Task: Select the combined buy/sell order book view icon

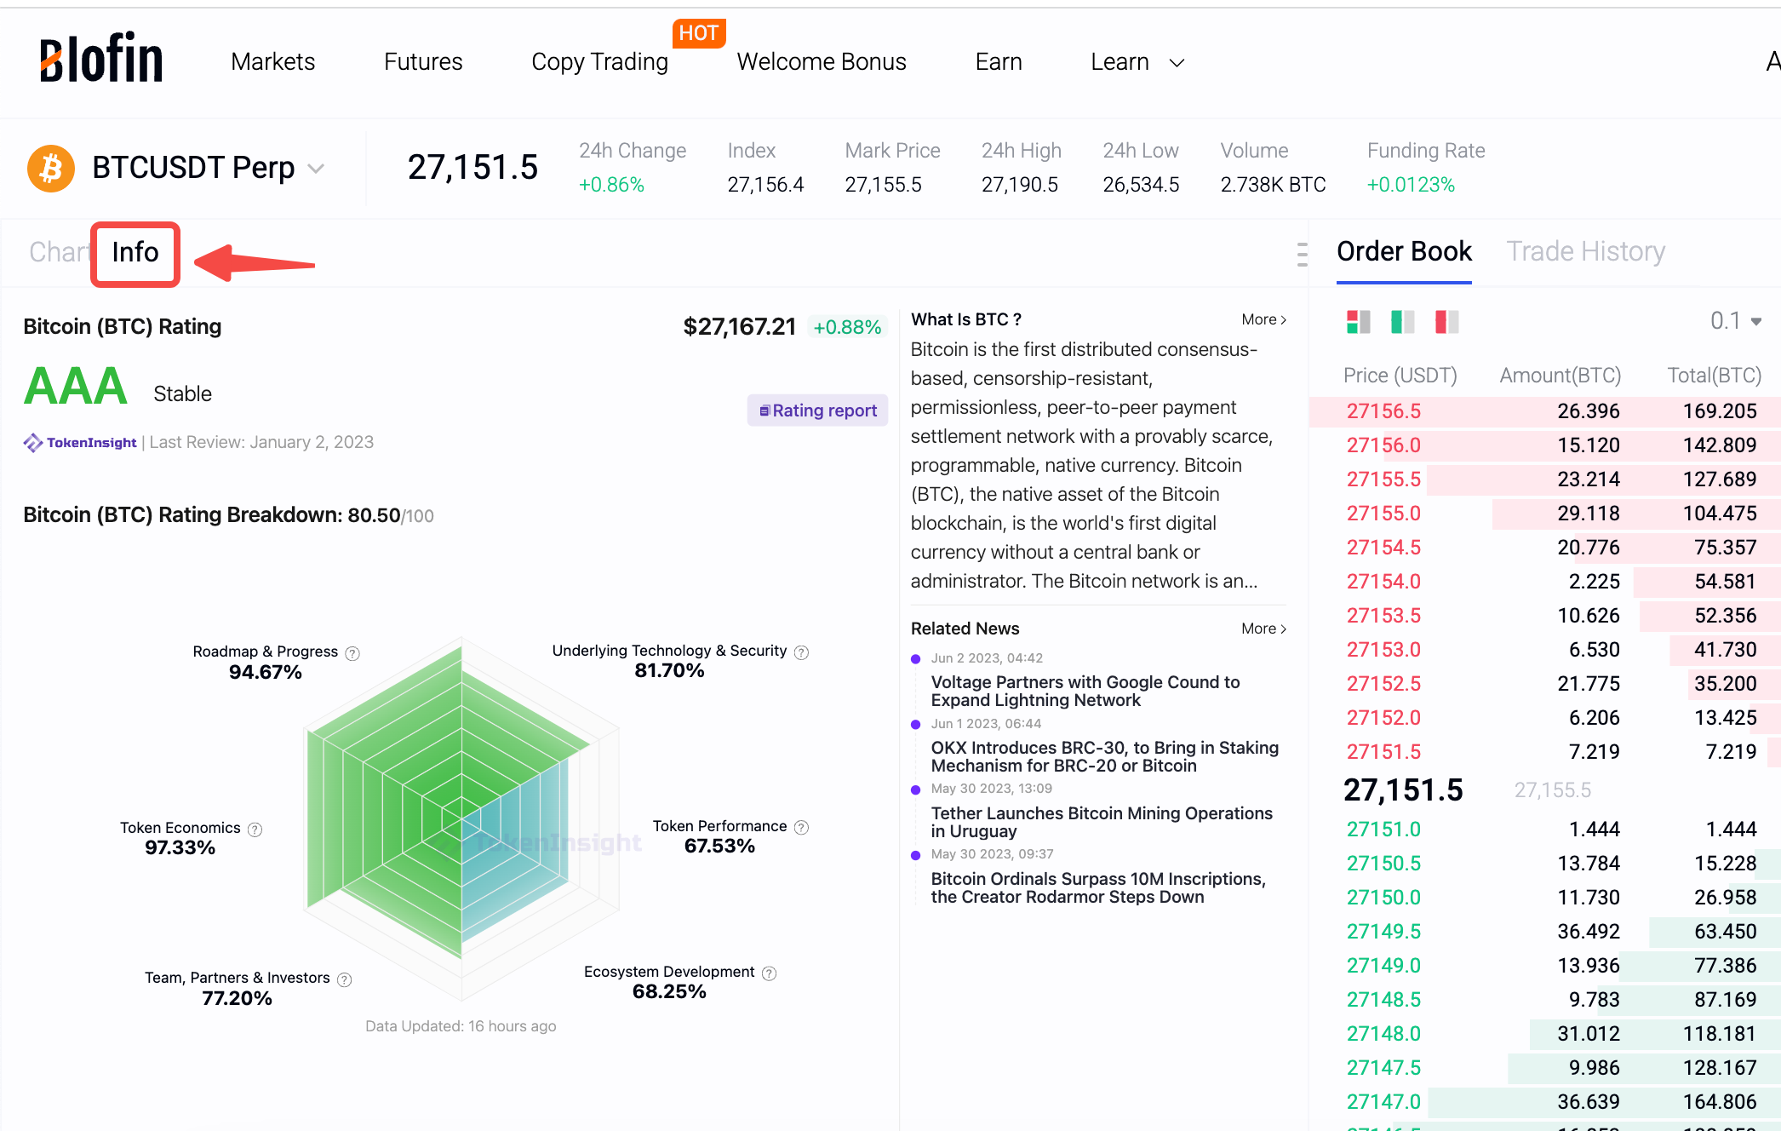Action: tap(1359, 322)
